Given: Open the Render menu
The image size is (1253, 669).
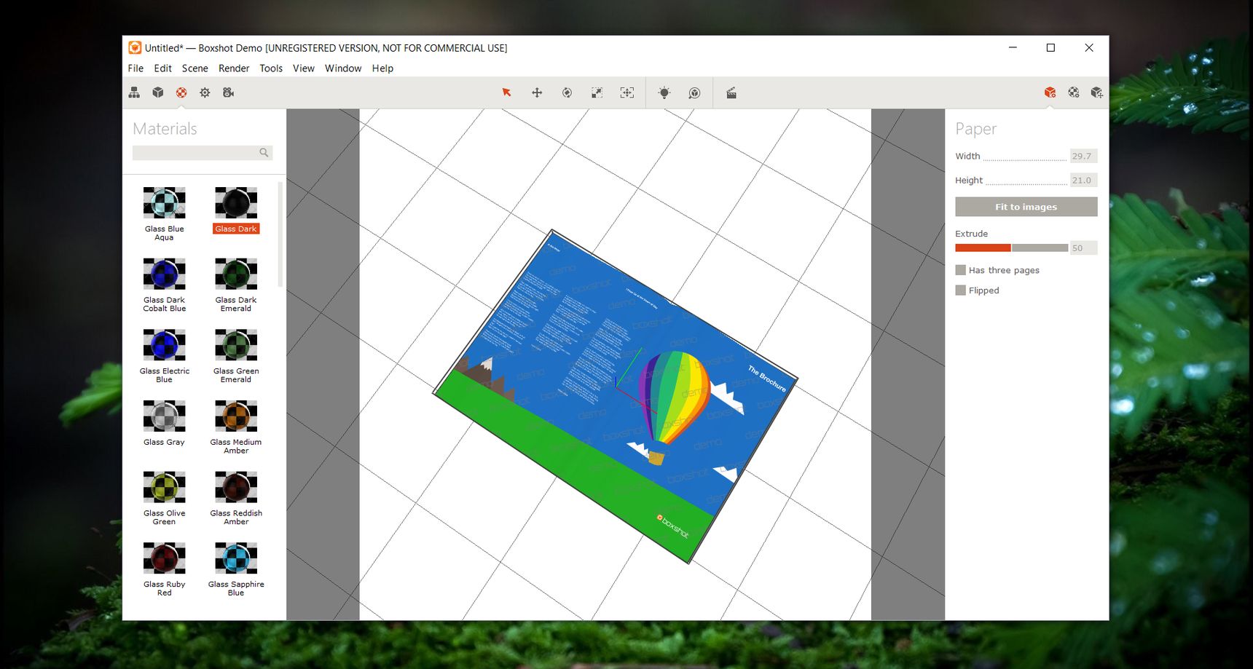Looking at the screenshot, I should pos(234,68).
